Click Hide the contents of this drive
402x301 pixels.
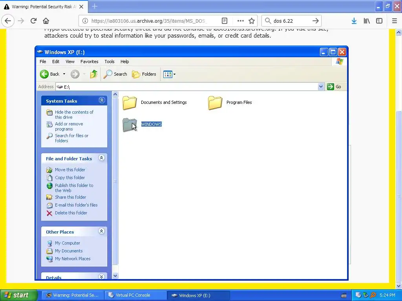74,115
